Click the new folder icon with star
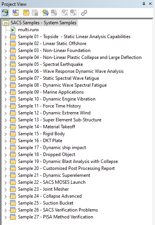The height and width of the screenshot is (225, 155). 26,13
